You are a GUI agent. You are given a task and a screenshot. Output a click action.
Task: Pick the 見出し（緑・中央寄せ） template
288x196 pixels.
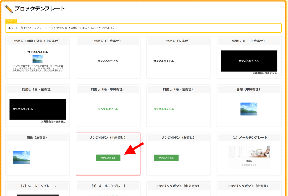(108, 105)
